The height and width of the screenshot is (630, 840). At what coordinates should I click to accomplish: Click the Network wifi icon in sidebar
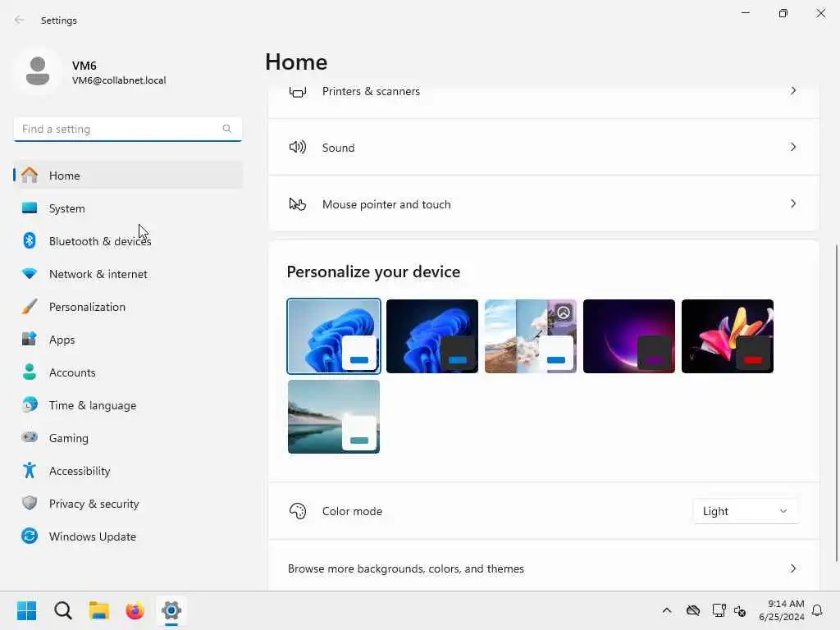click(30, 274)
